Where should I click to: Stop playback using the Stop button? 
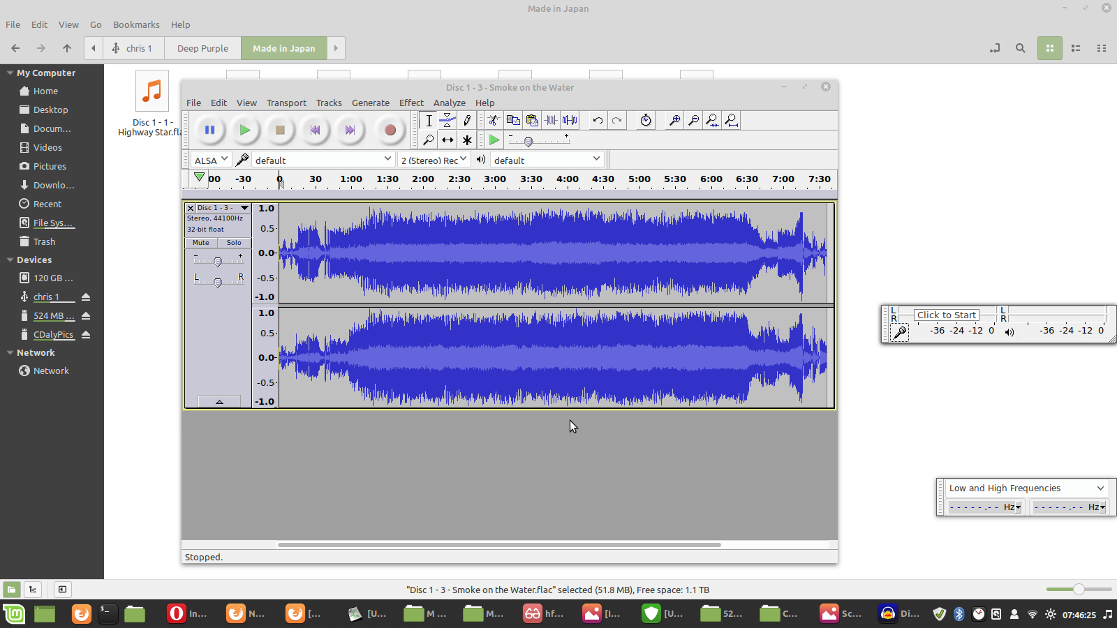280,130
